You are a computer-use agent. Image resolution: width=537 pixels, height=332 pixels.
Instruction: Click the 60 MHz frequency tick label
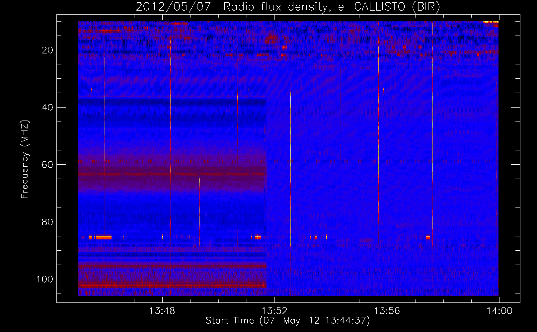47,165
